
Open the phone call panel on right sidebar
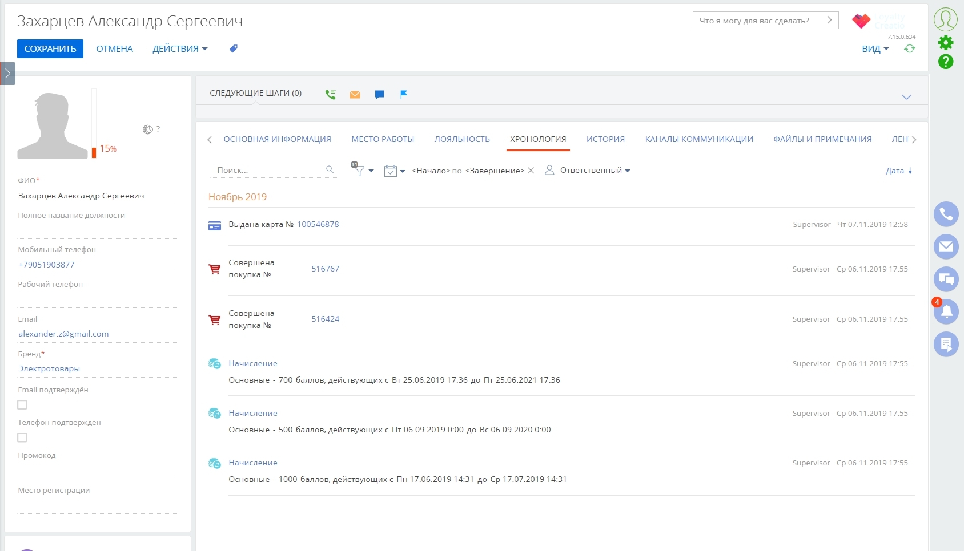tap(946, 214)
